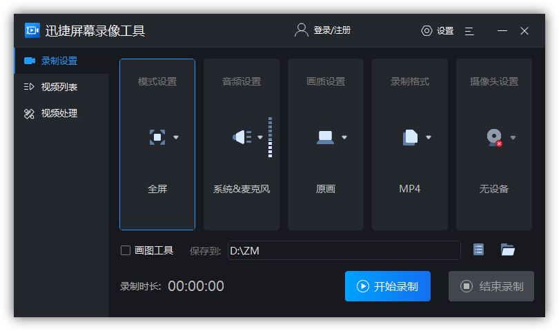Viewport: 559px width, 331px height.
Task: Expand the recording format dropdown arrow
Action: pyautogui.click(x=429, y=137)
